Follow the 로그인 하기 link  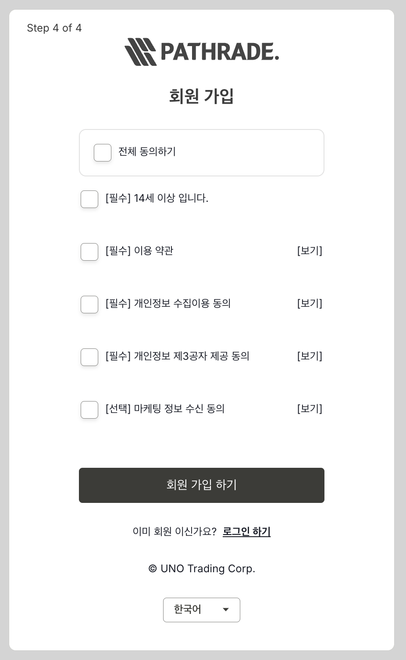pyautogui.click(x=246, y=531)
